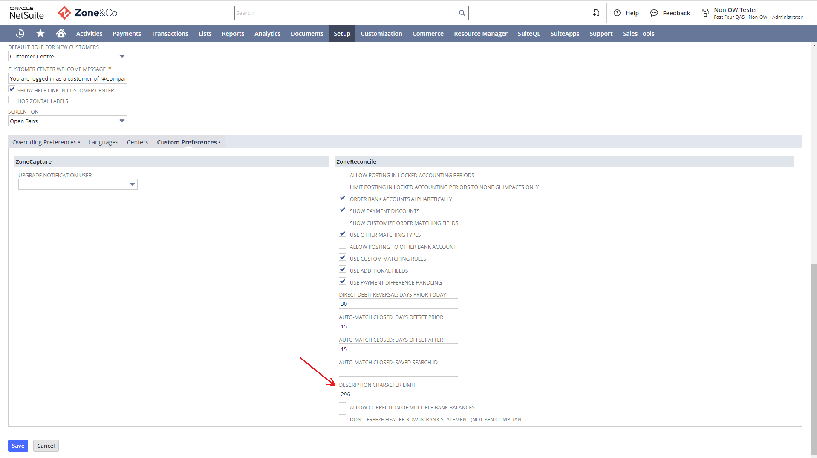This screenshot has height=458, width=817.
Task: Check Allow Posting to Other Bank Account
Action: (x=343, y=245)
